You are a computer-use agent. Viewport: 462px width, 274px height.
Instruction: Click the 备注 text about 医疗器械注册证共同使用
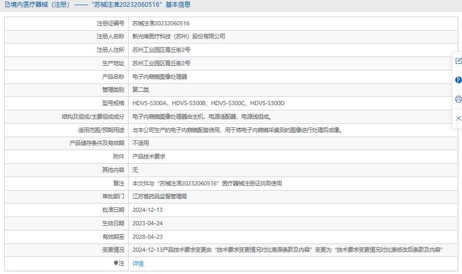point(207,183)
